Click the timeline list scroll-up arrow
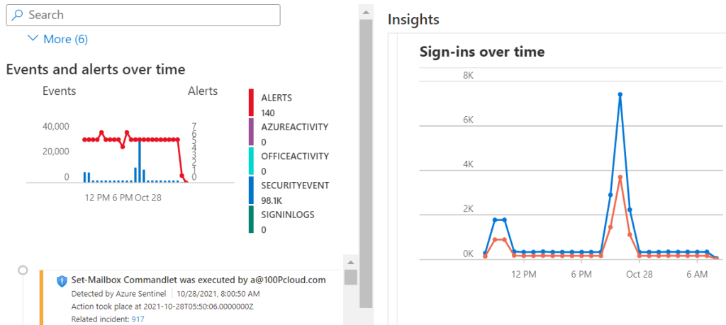This screenshot has width=726, height=325. pyautogui.click(x=350, y=261)
